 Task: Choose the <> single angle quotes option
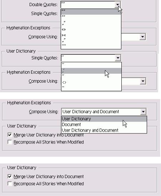[91, 82]
